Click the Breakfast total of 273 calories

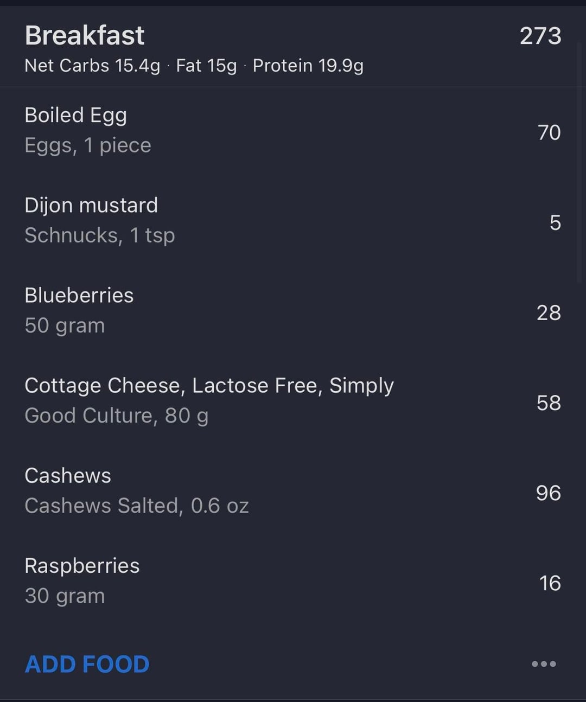(x=540, y=36)
